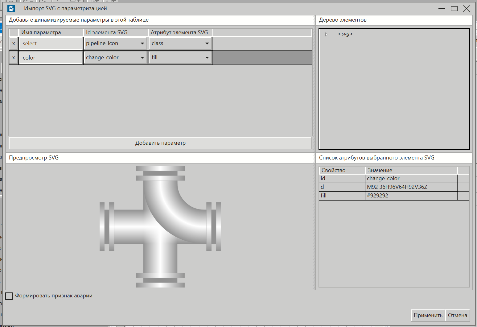Select the #929292 fill value cell
Image resolution: width=477 pixels, height=327 pixels.
click(x=411, y=196)
